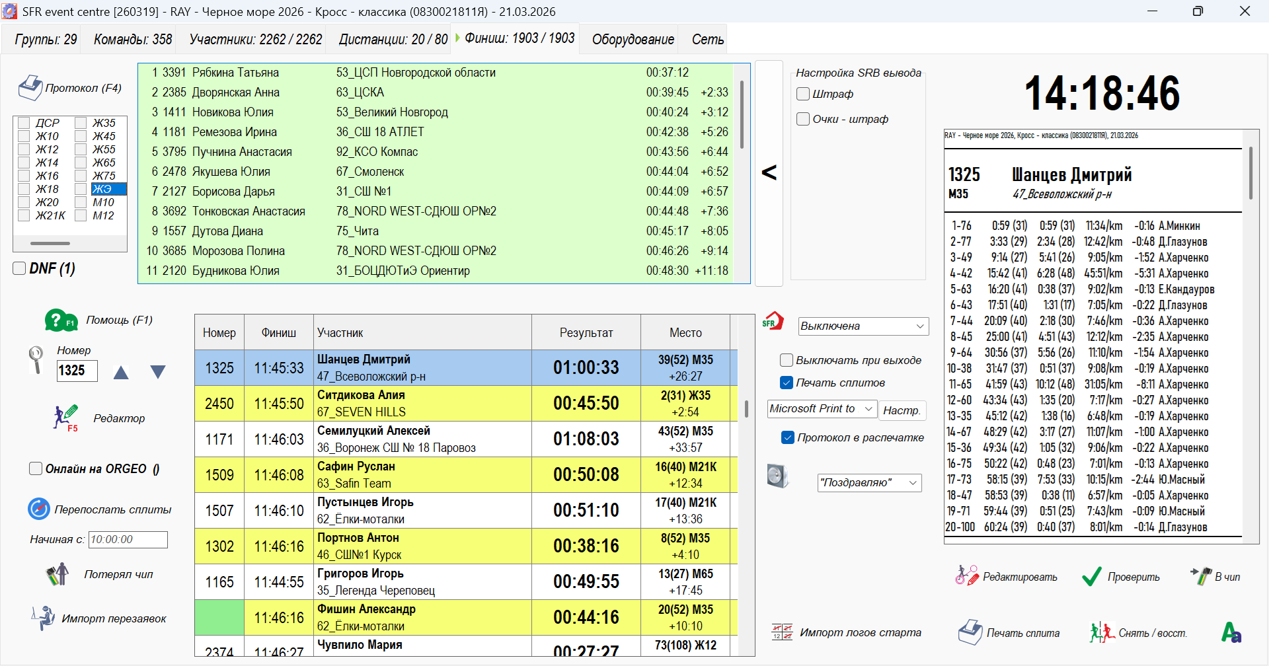The width and height of the screenshot is (1269, 666).
Task: Check the Штраф option
Action: coord(803,94)
